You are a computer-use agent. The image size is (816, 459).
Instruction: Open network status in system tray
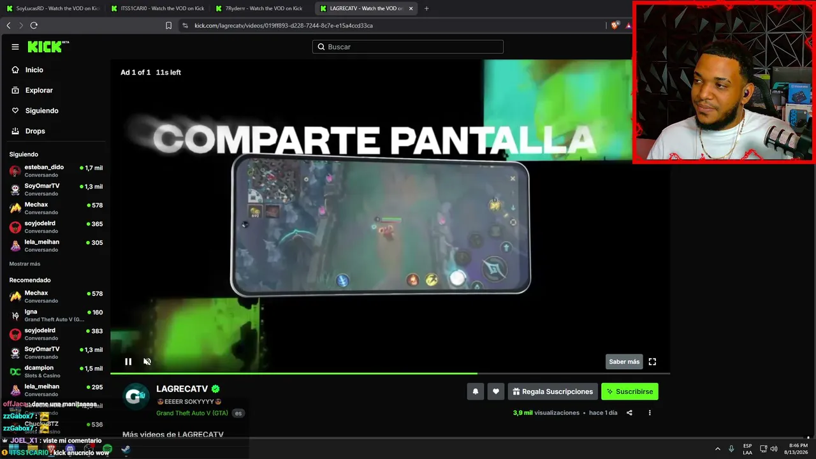click(x=764, y=449)
